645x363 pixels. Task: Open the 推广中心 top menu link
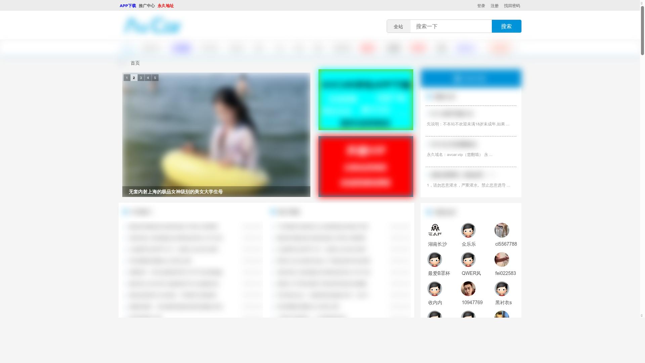click(x=147, y=6)
